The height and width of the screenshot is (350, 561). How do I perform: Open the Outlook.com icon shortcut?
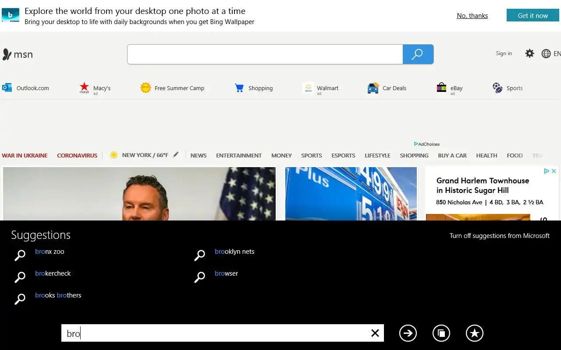coord(7,88)
